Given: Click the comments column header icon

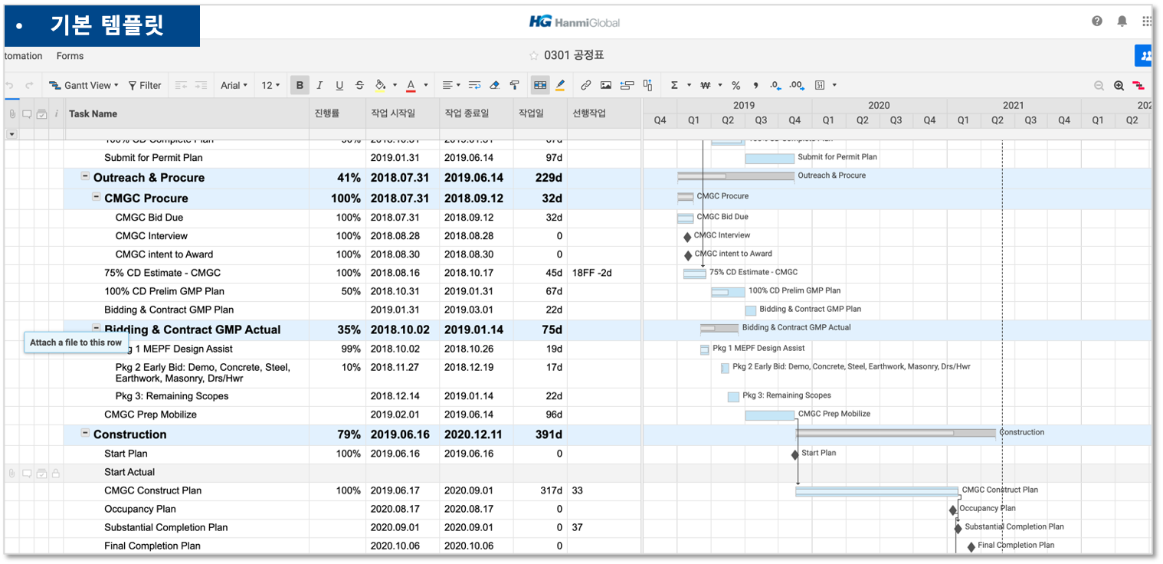Looking at the screenshot, I should [27, 114].
